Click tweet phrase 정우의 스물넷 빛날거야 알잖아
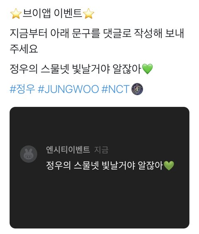The width and height of the screenshot is (199, 234). 75,69
